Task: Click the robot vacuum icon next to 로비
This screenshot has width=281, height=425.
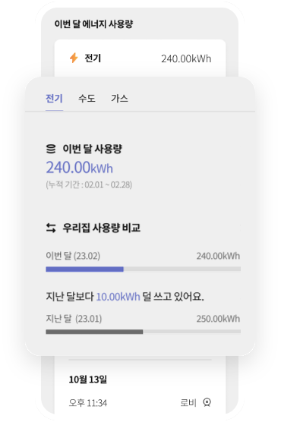Action: (207, 402)
